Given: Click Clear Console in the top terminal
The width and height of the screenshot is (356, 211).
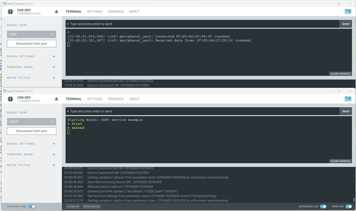Looking at the screenshot, I should point(340,74).
